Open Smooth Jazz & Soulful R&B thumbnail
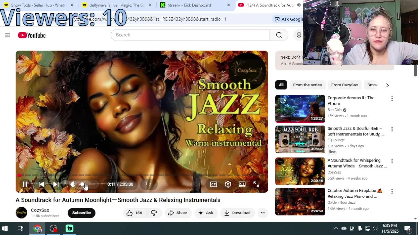Viewport: 418px width, 235px height. (300, 139)
